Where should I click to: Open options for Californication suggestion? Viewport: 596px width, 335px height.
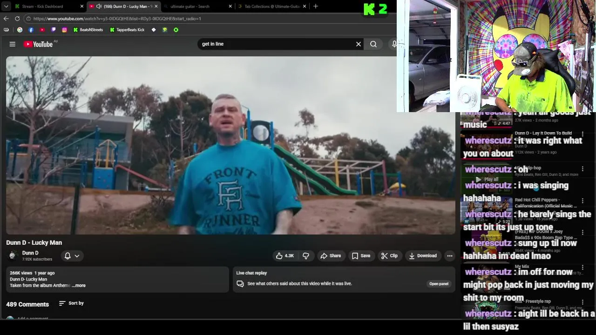tap(582, 201)
